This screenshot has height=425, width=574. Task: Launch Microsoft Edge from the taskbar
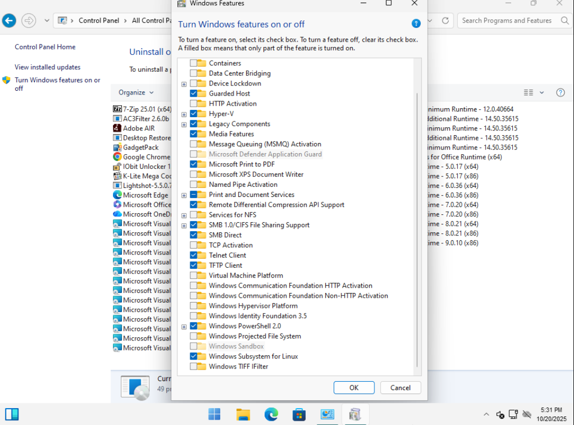[271, 414]
